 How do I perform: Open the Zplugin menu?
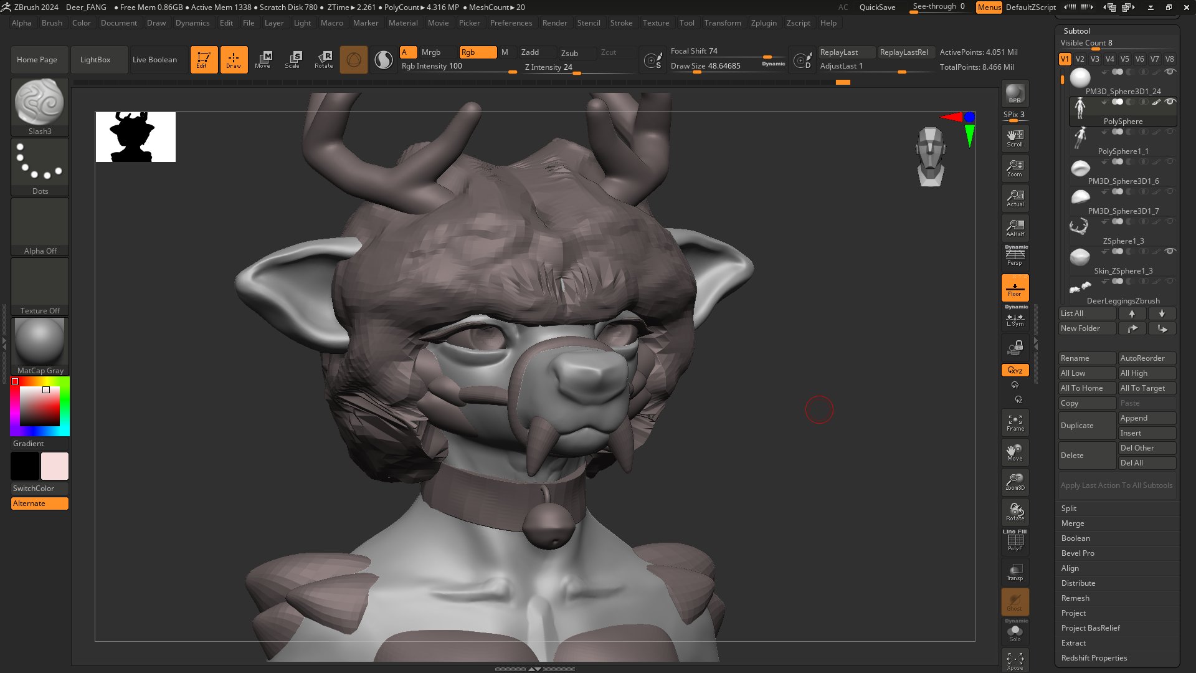pos(764,23)
